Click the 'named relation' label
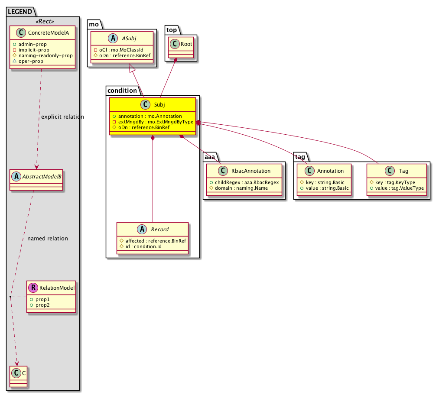This screenshot has width=439, height=395. 47,239
